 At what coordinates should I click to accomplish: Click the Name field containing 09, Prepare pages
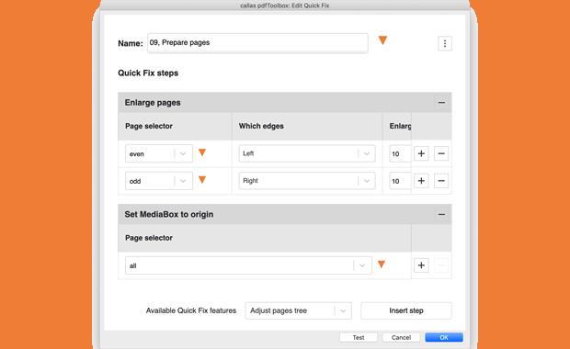257,43
